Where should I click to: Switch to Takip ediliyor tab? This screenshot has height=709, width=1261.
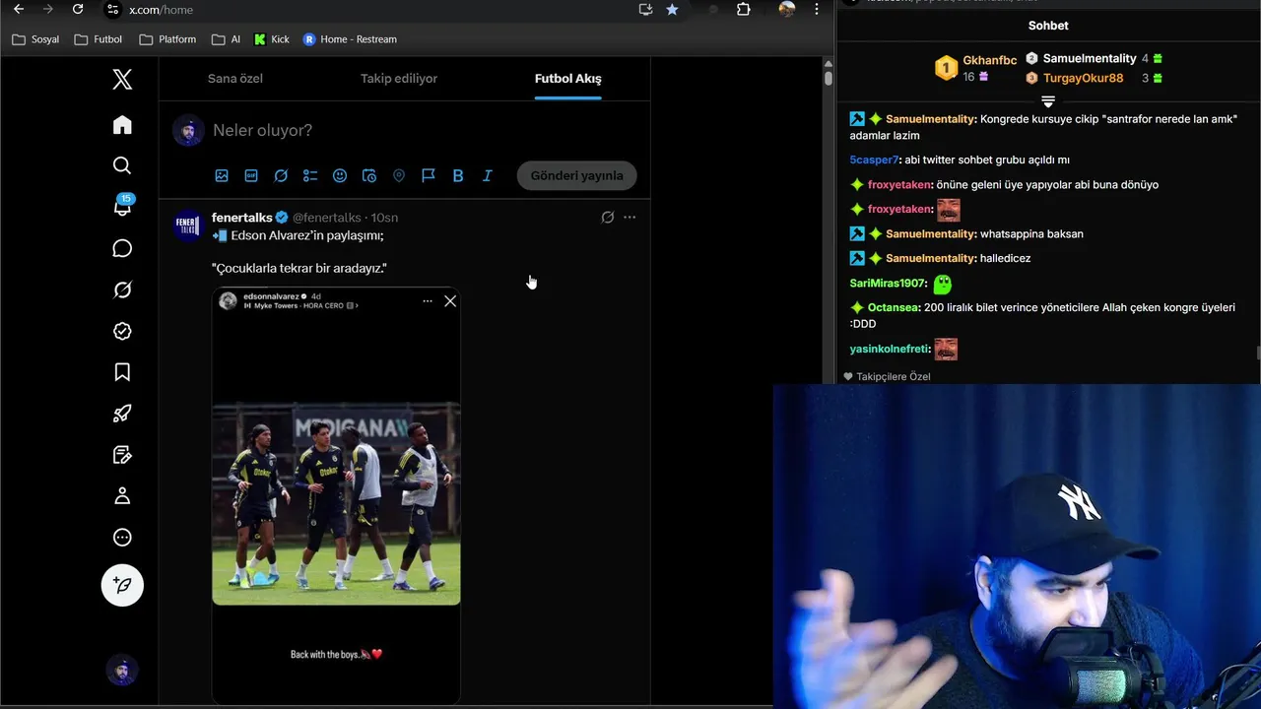pos(399,79)
